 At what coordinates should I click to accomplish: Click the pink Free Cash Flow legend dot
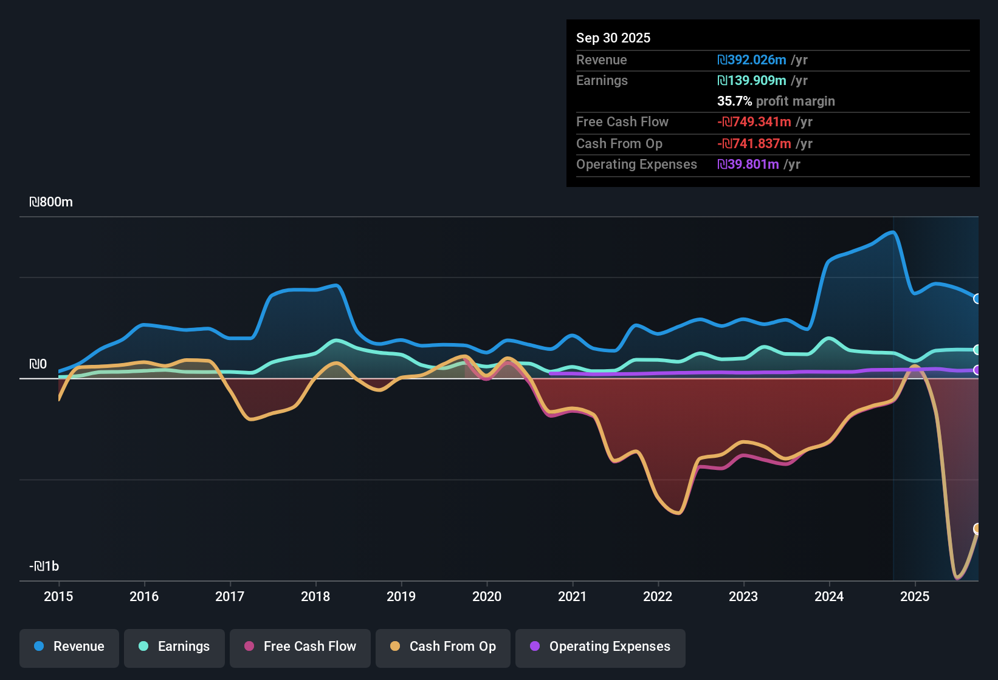[x=248, y=647]
